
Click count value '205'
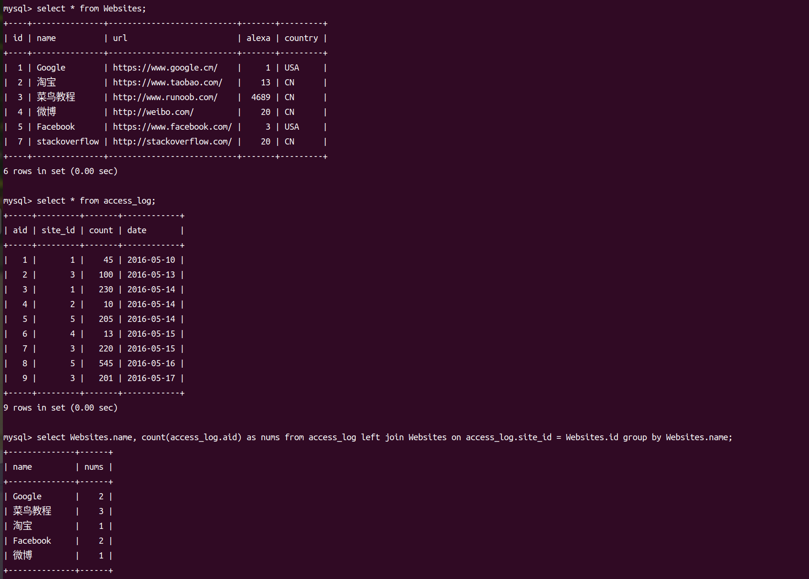coord(106,319)
